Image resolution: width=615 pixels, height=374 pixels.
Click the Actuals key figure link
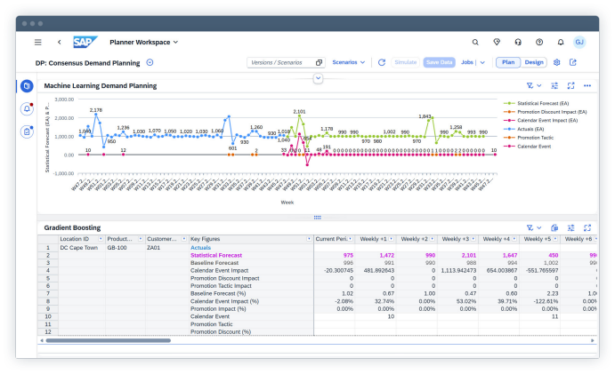point(200,248)
